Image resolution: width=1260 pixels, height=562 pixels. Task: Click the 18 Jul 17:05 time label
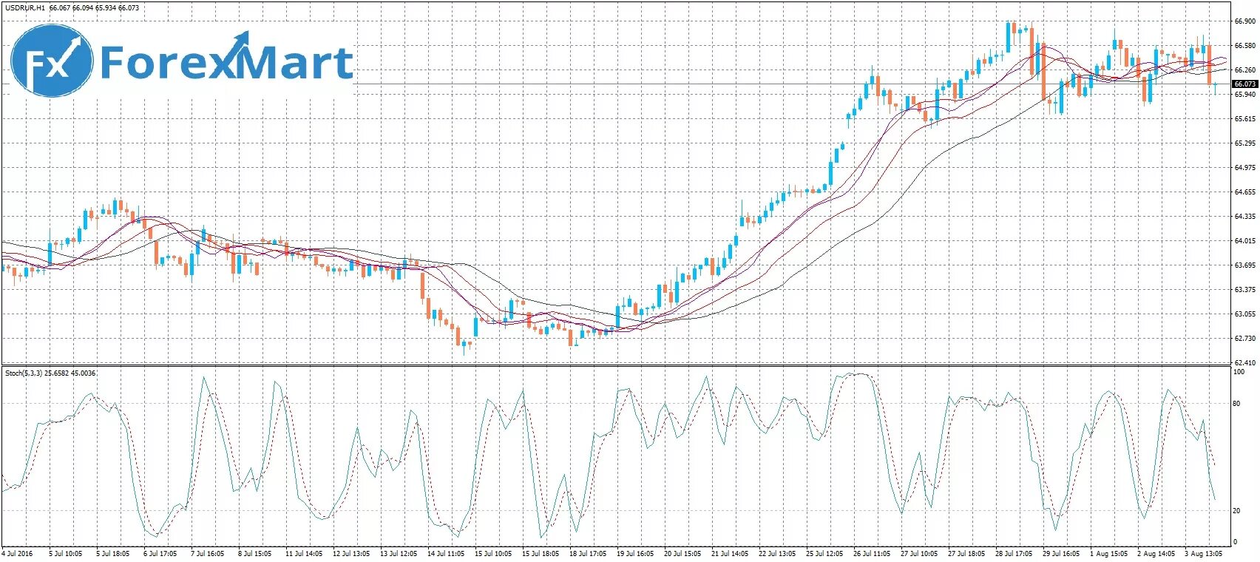[x=588, y=553]
